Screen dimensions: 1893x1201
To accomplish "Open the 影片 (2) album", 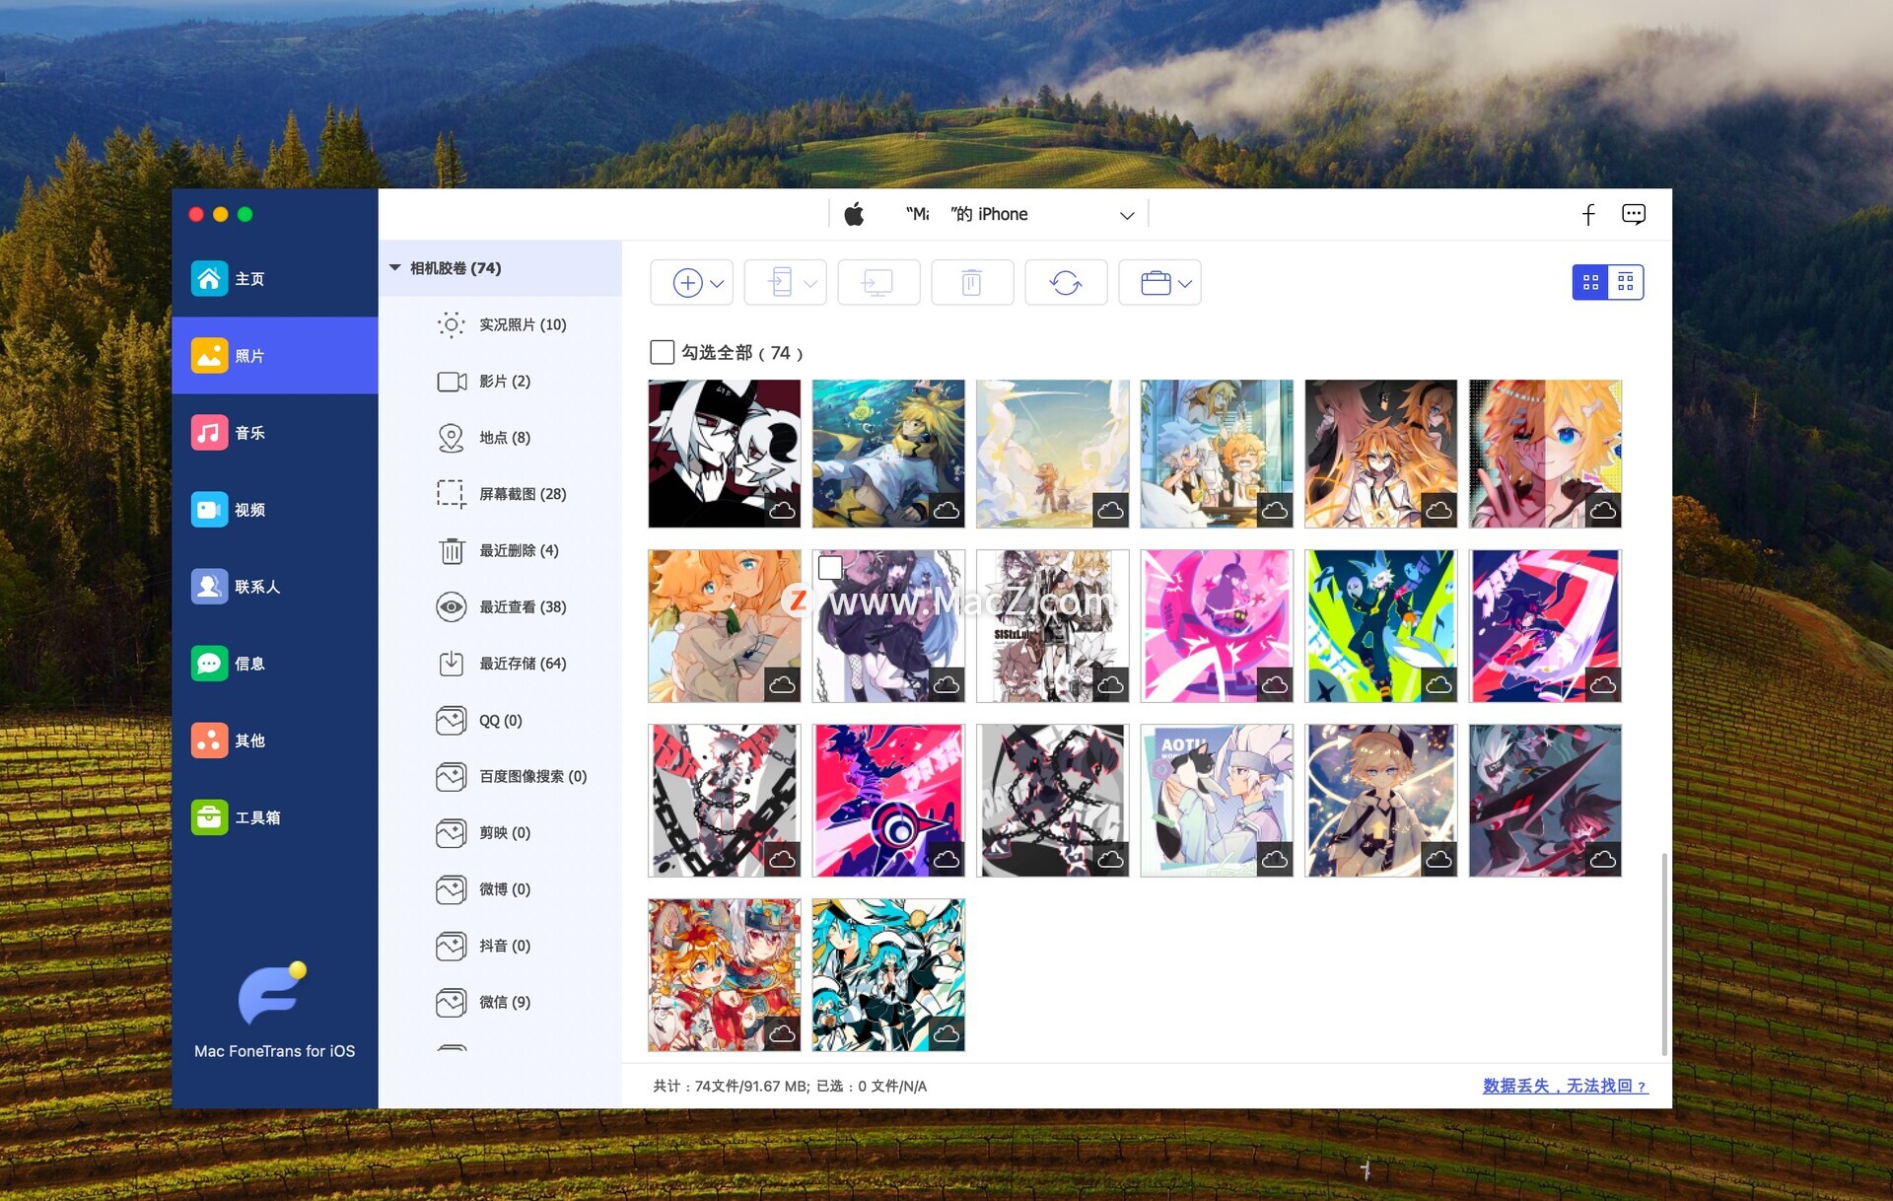I will point(501,382).
